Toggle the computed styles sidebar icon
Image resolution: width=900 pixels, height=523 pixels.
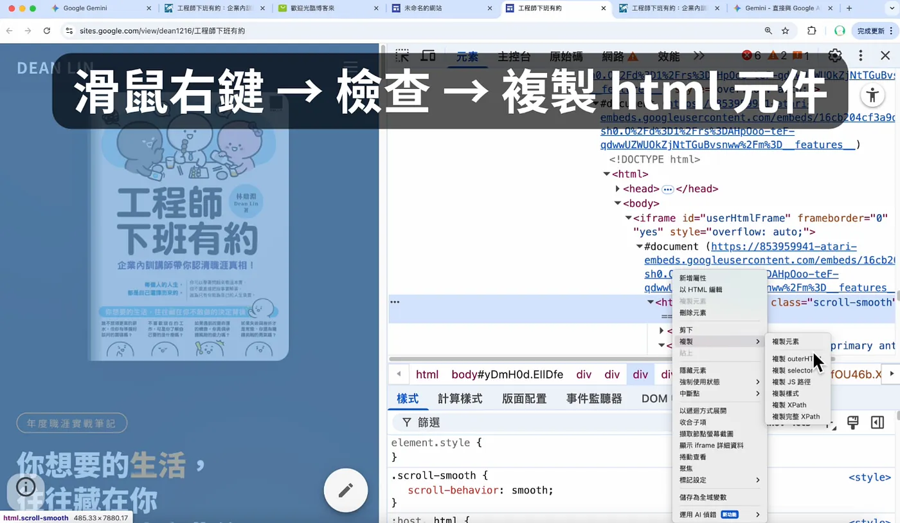(x=878, y=423)
